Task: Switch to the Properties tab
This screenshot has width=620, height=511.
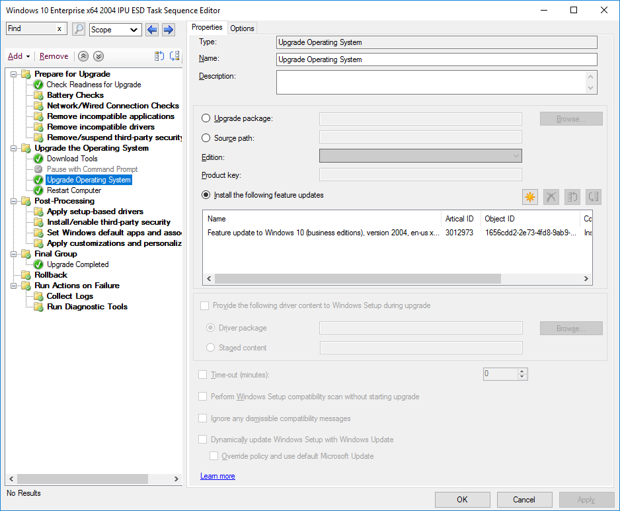Action: (207, 27)
